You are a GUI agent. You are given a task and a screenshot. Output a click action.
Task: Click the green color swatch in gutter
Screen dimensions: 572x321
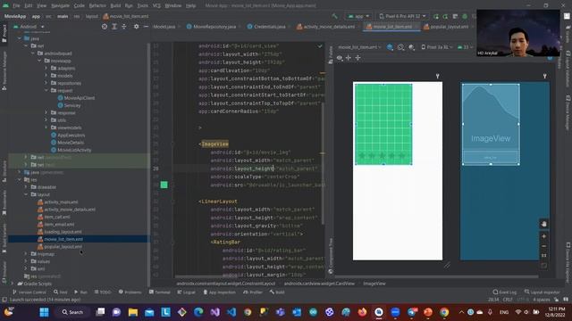(x=164, y=185)
